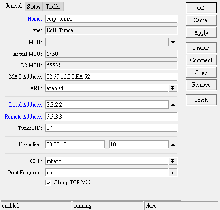Open the Dont Fragment dropdown

[173, 173]
